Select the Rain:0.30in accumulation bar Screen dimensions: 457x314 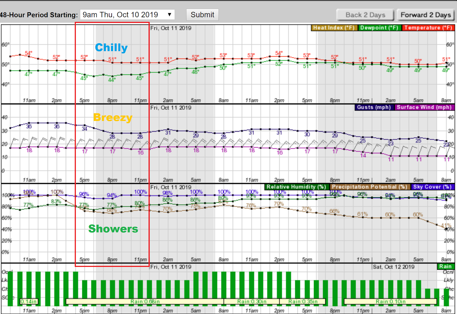252,301
